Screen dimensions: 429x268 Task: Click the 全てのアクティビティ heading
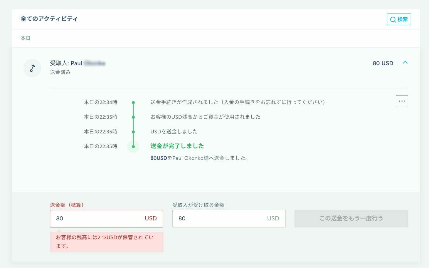[49, 19]
